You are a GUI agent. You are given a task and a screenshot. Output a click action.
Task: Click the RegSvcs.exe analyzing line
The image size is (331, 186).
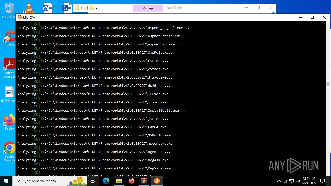[x=97, y=168]
